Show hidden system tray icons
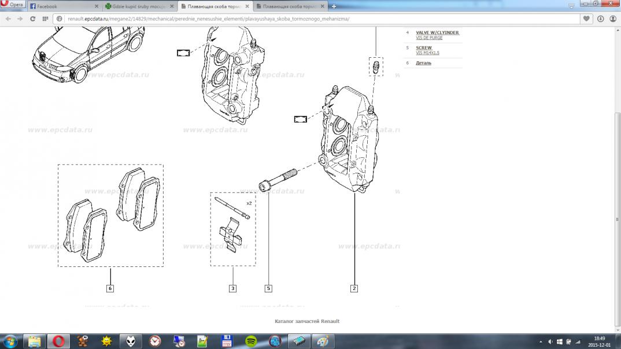The image size is (621, 349). [x=541, y=342]
